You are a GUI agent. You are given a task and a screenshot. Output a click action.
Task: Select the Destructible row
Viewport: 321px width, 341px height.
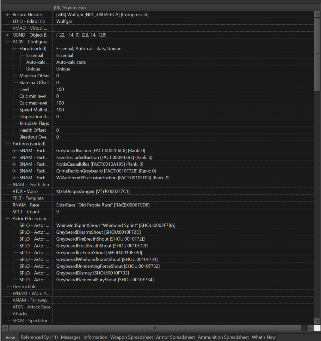[x=158, y=287]
